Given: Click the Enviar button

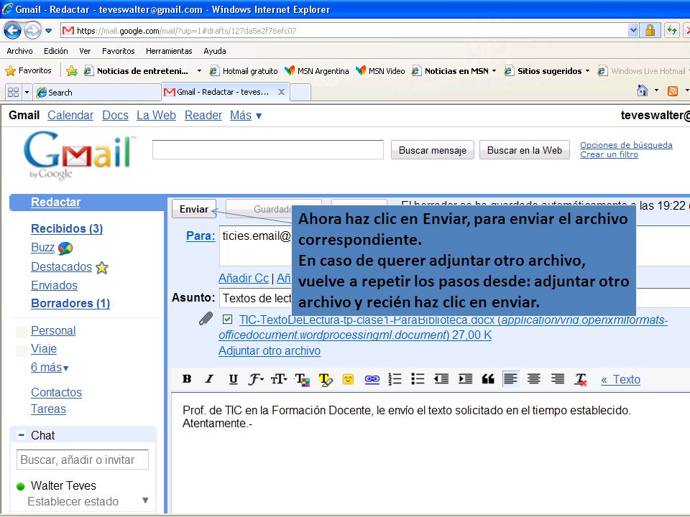Looking at the screenshot, I should 194,209.
